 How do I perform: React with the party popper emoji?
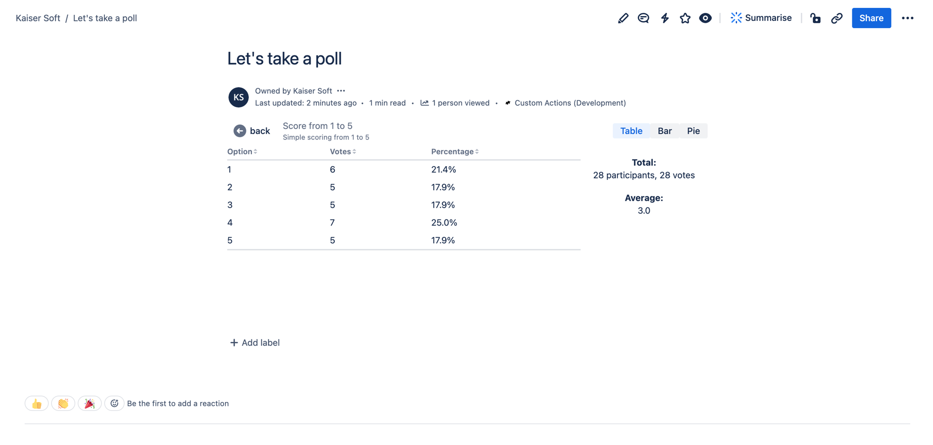point(90,403)
